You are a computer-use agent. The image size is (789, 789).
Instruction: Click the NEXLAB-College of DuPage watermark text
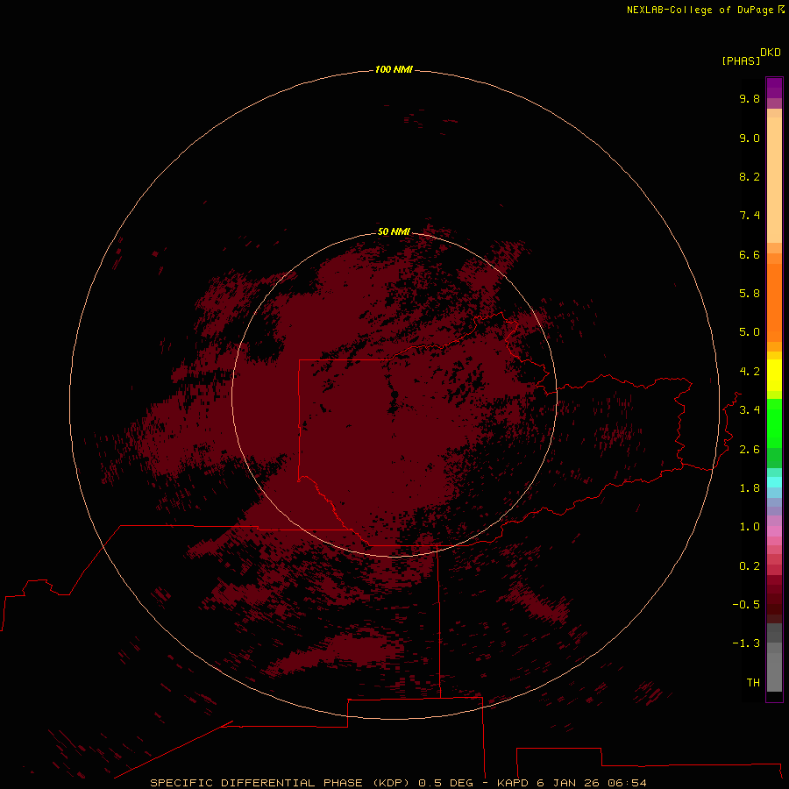pyautogui.click(x=701, y=10)
